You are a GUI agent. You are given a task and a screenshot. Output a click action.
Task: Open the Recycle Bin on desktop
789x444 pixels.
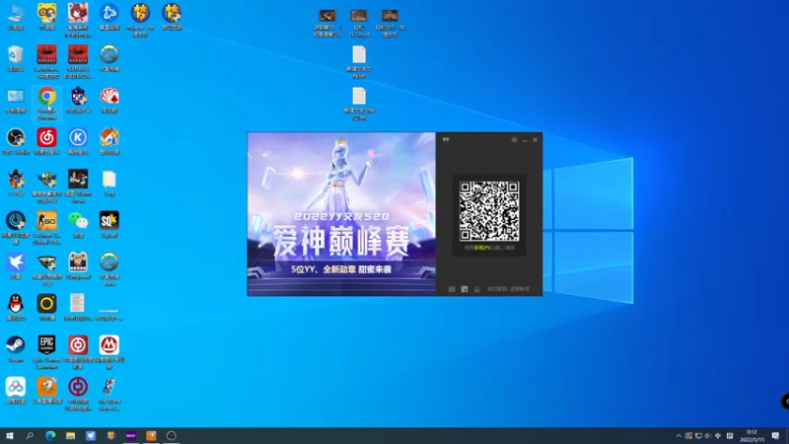click(x=16, y=58)
